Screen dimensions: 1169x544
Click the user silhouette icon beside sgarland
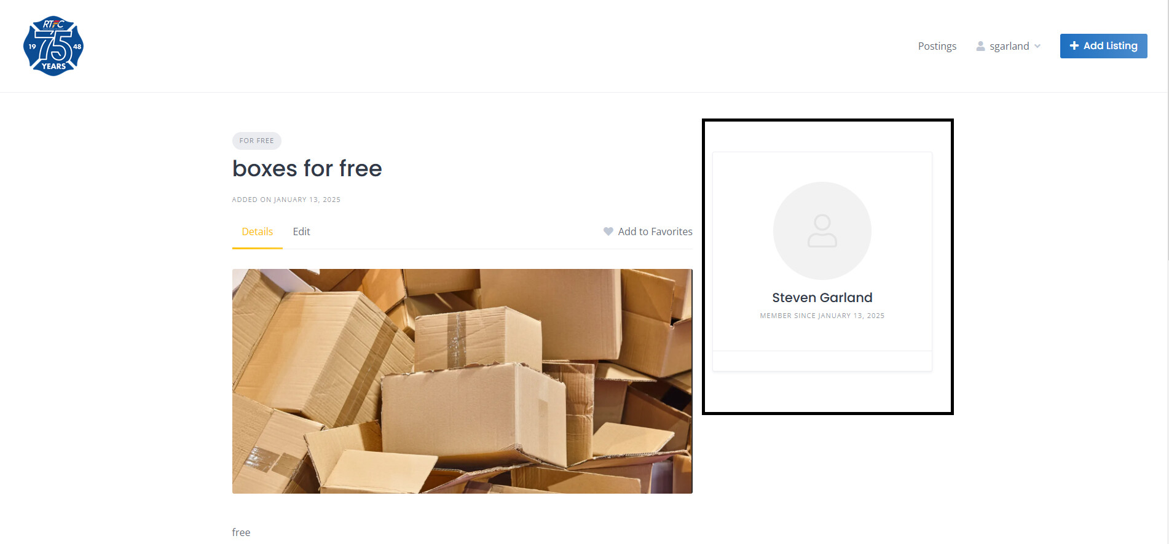[x=980, y=46]
